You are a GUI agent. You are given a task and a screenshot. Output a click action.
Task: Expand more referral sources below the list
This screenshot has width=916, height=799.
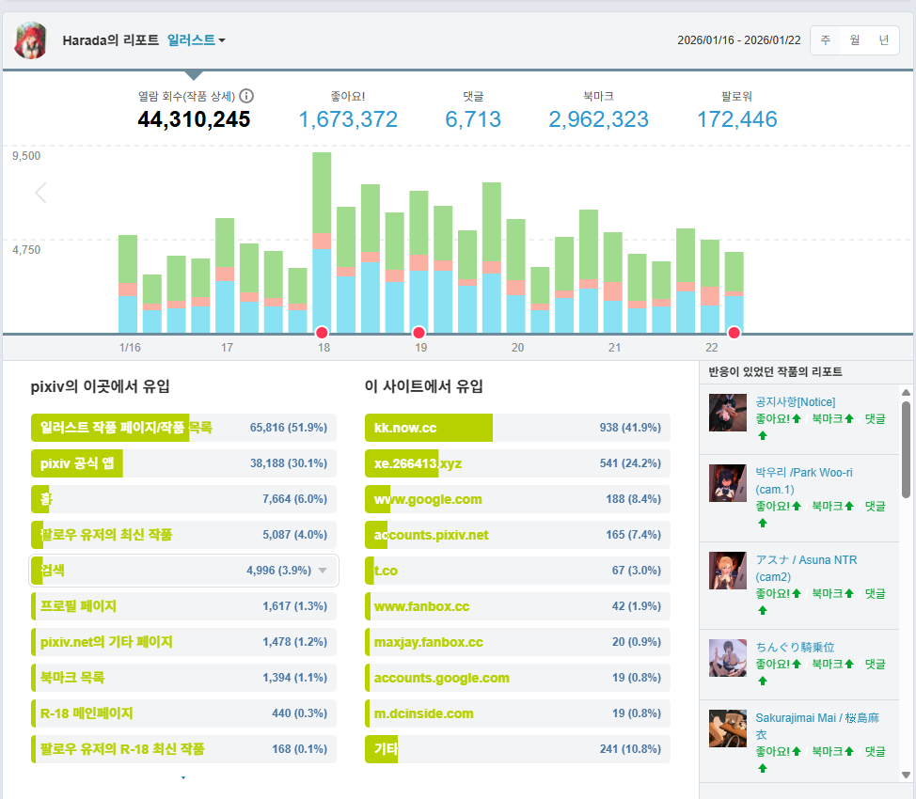(x=183, y=777)
